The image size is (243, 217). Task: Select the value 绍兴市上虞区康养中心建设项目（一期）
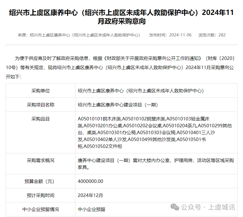[x=118, y=105]
